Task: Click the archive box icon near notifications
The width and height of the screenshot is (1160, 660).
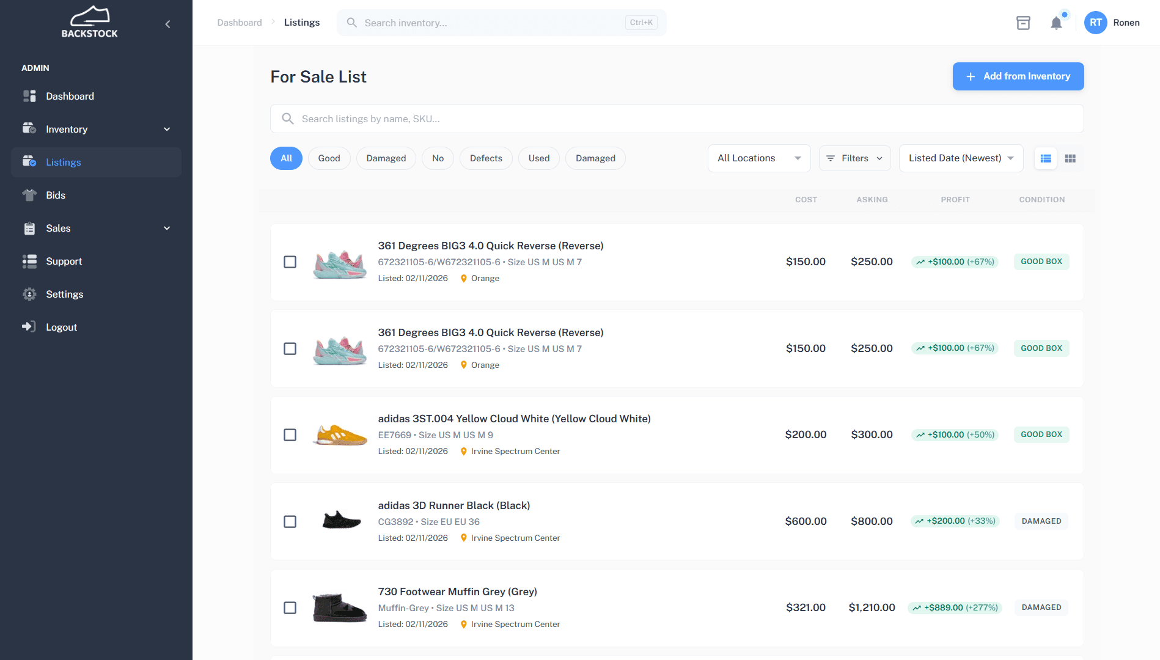Action: coord(1024,23)
